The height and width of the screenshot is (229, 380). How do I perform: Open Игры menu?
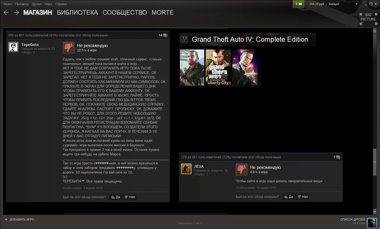pyautogui.click(x=48, y=4)
